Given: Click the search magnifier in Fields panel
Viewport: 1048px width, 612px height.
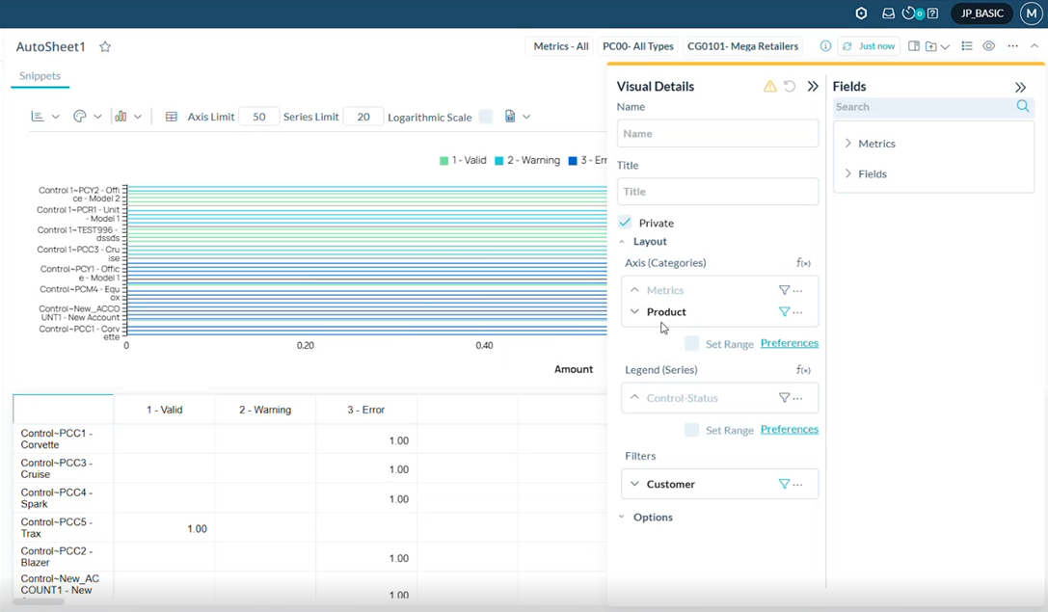Looking at the screenshot, I should 1023,107.
